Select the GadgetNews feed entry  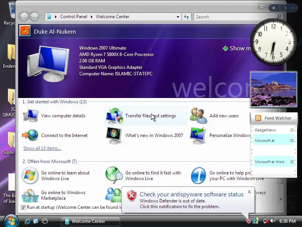274,130
